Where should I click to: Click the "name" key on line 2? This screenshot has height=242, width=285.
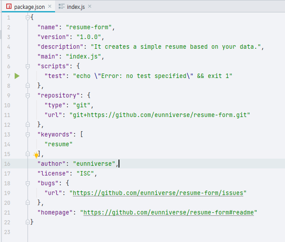pyautogui.click(x=48, y=27)
